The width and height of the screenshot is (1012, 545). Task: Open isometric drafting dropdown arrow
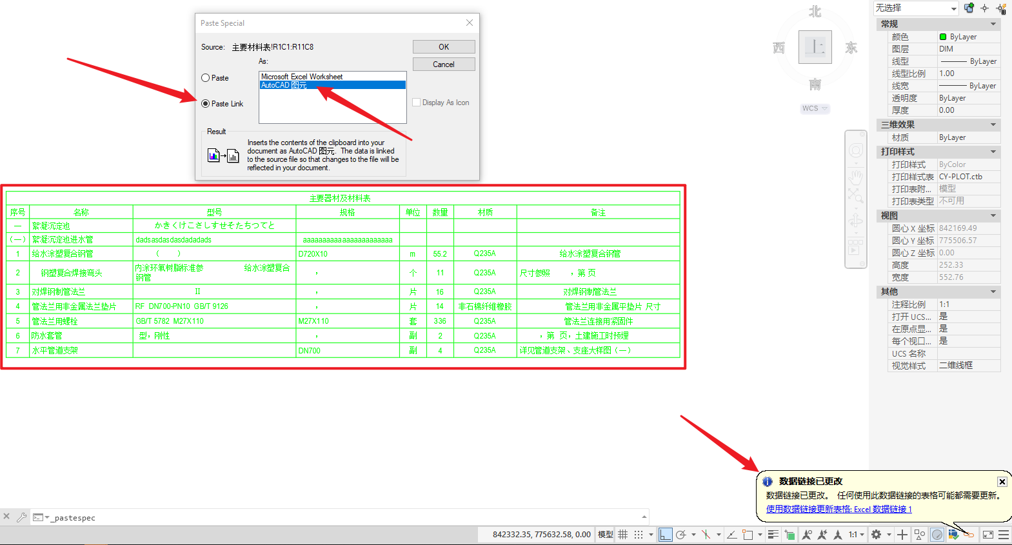point(719,535)
